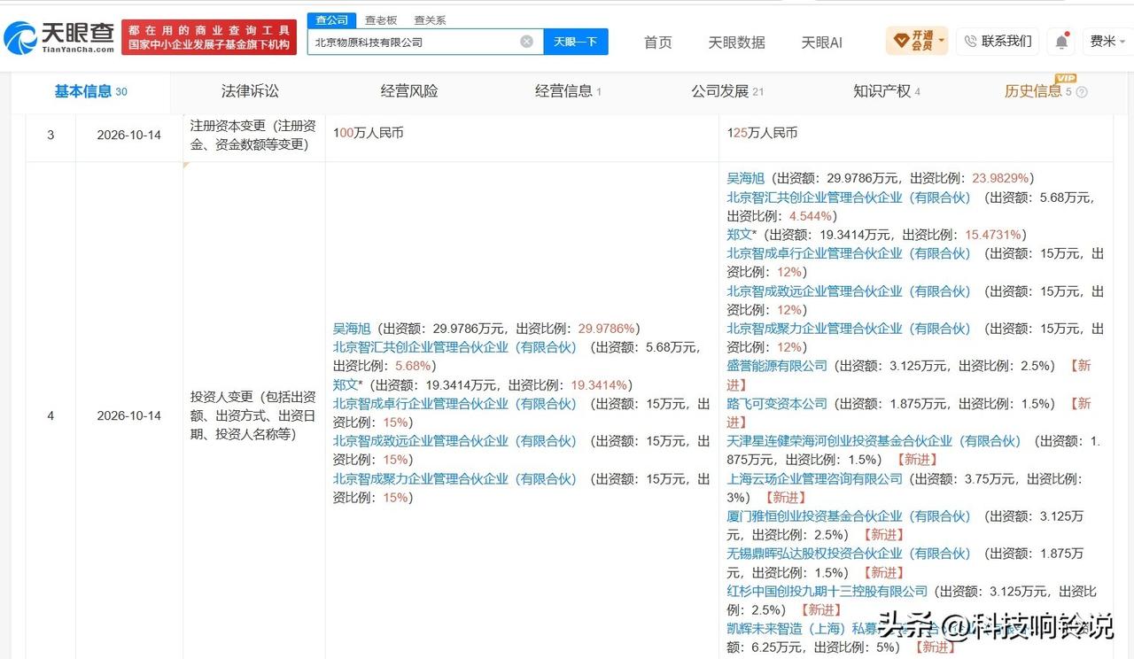This screenshot has height=659, width=1134.
Task: Click the 天眼查 logo
Action: (59, 36)
